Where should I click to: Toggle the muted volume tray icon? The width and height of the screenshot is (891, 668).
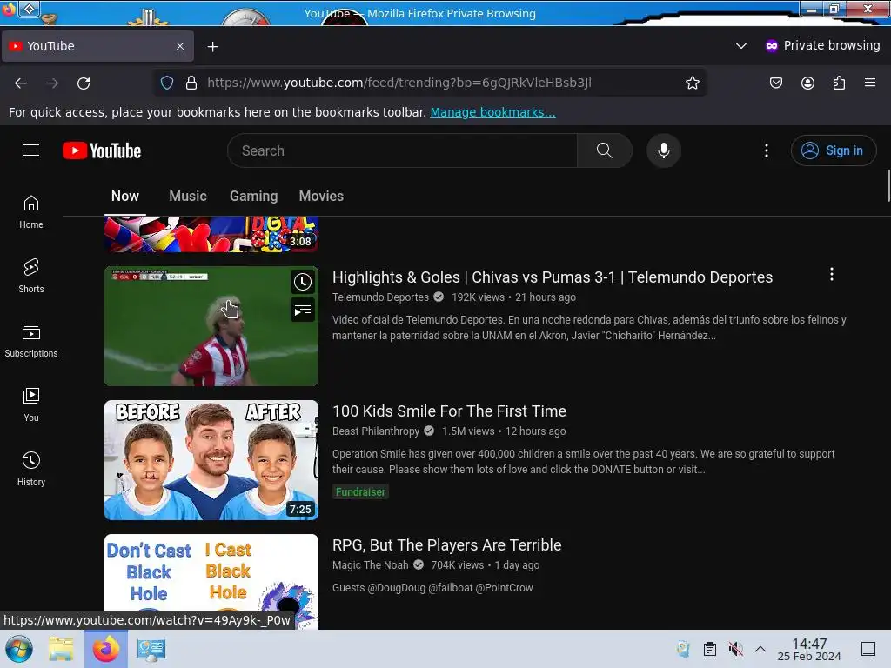735,649
